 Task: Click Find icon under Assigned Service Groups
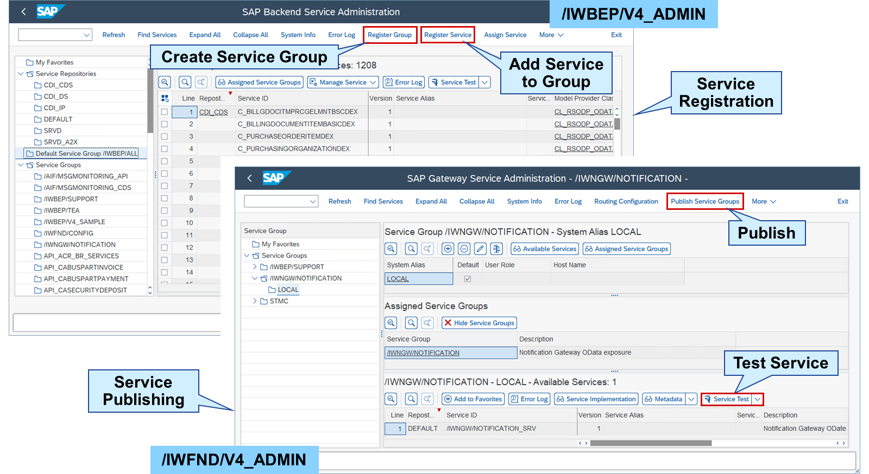(412, 323)
